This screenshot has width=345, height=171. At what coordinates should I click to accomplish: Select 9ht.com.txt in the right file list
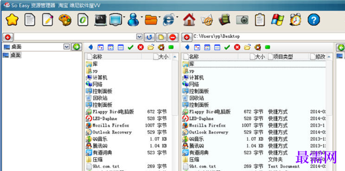202,167
